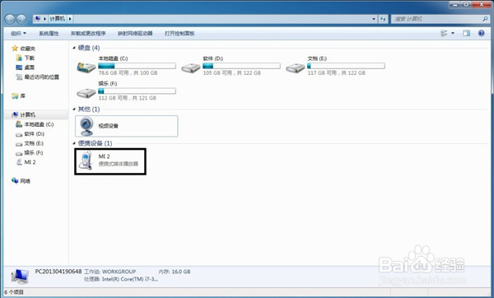Select the 娱乐 (F:) drive icon

coord(86,93)
